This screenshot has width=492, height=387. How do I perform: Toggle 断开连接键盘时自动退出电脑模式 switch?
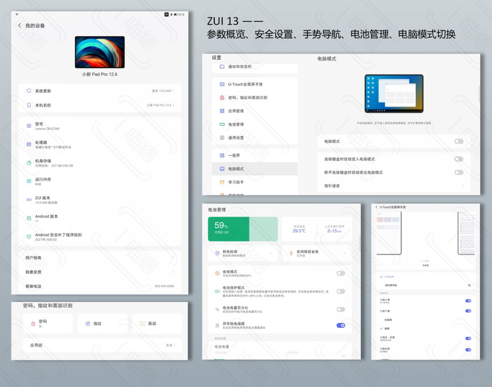pos(459,172)
